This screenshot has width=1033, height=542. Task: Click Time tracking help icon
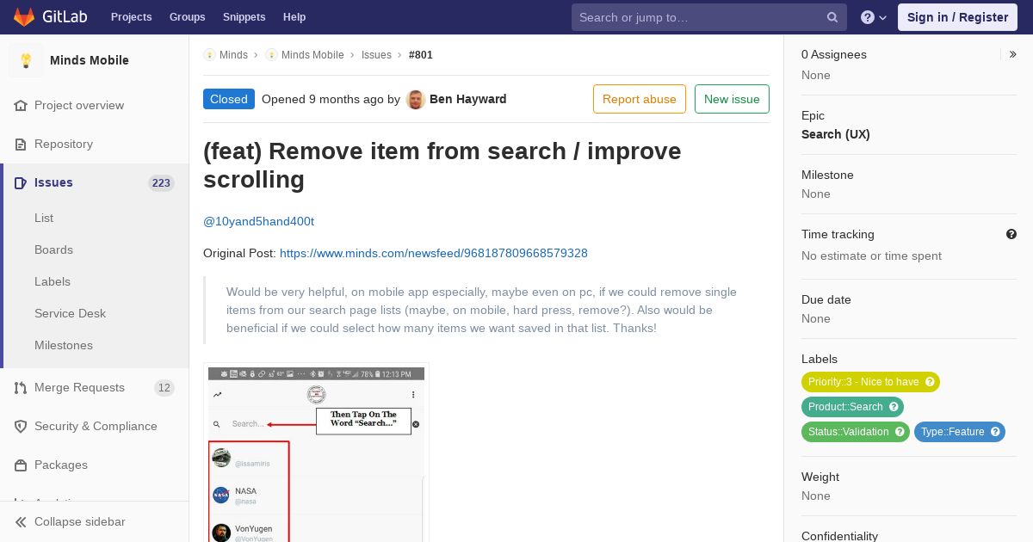pyautogui.click(x=1011, y=234)
